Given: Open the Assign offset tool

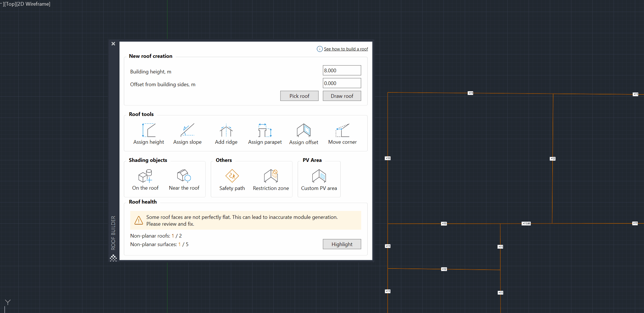Looking at the screenshot, I should click(x=304, y=133).
